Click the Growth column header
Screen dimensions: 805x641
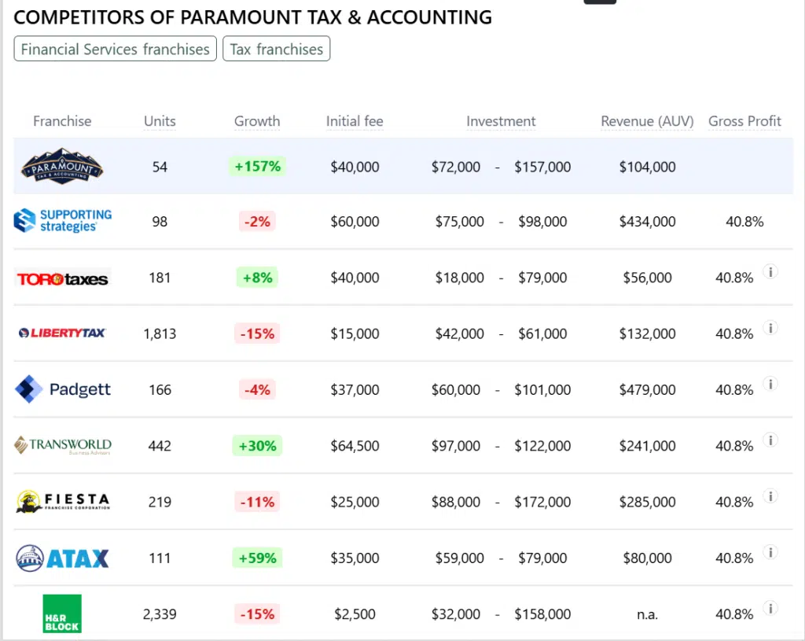click(x=257, y=121)
